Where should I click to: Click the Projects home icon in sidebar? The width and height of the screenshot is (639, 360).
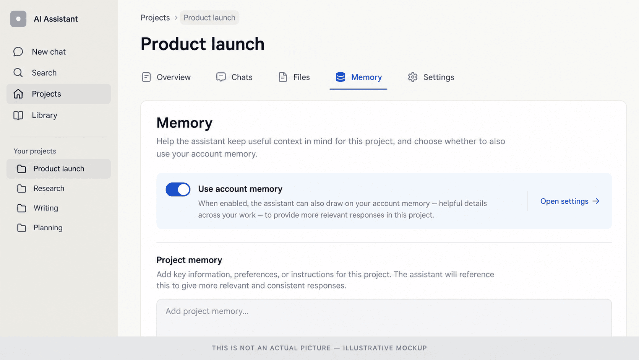click(18, 94)
